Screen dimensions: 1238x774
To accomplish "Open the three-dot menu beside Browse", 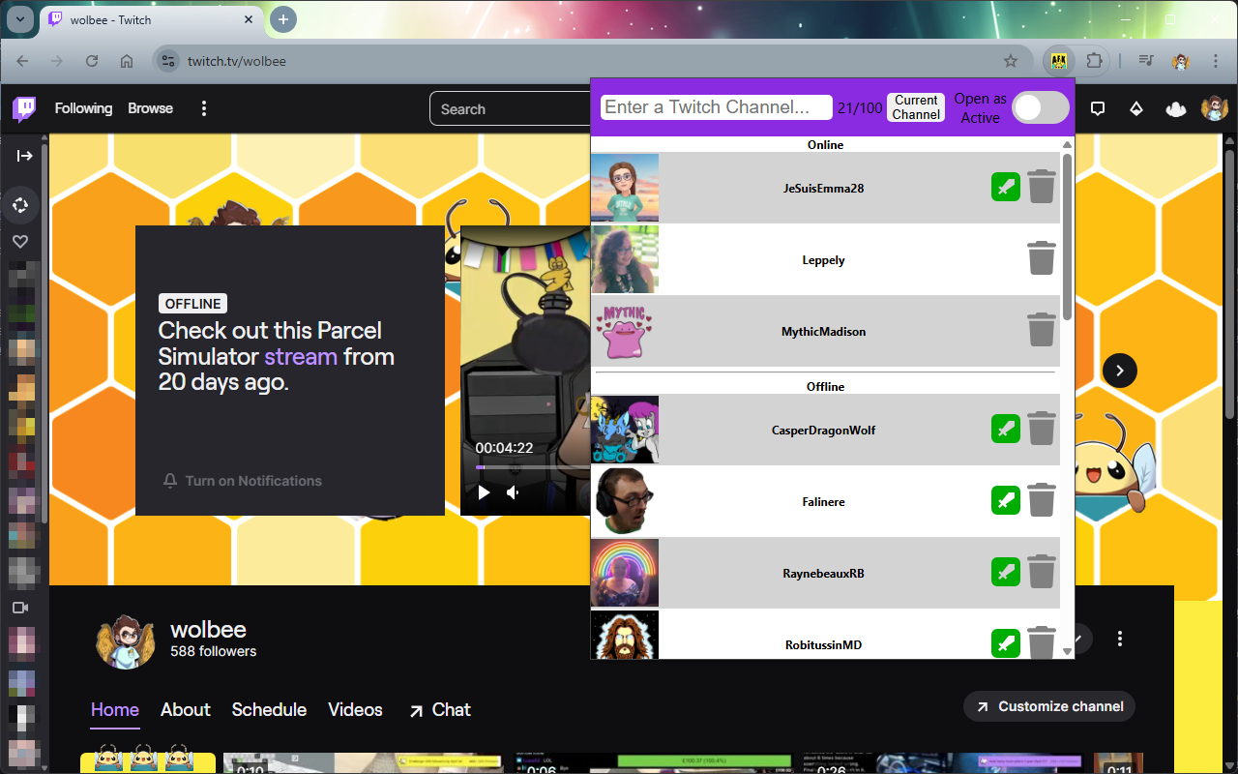I will pos(204,108).
